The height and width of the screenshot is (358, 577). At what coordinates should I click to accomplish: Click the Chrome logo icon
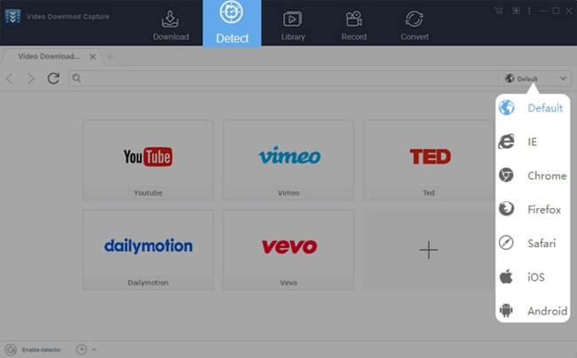(x=506, y=175)
